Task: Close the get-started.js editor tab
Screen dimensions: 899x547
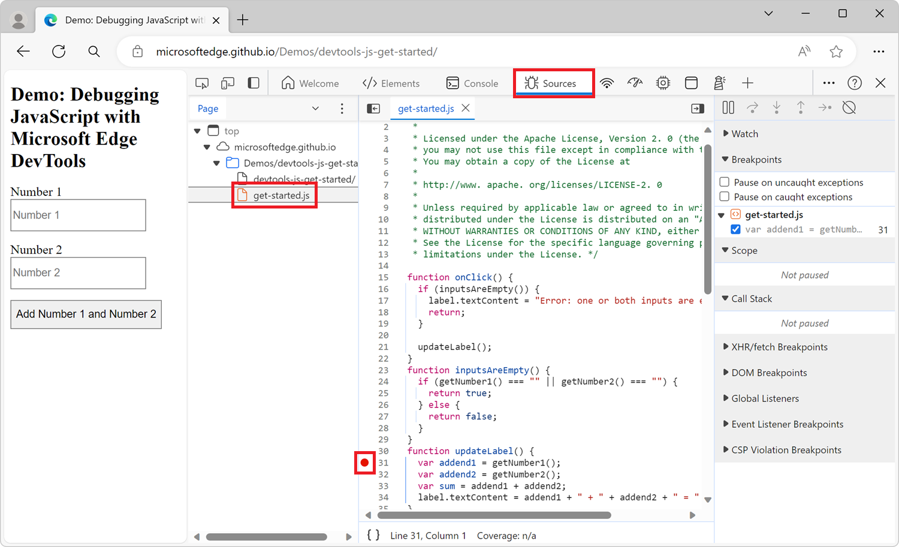Action: (x=466, y=108)
